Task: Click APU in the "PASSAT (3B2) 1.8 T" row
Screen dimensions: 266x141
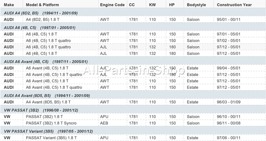Action: click(x=104, y=117)
